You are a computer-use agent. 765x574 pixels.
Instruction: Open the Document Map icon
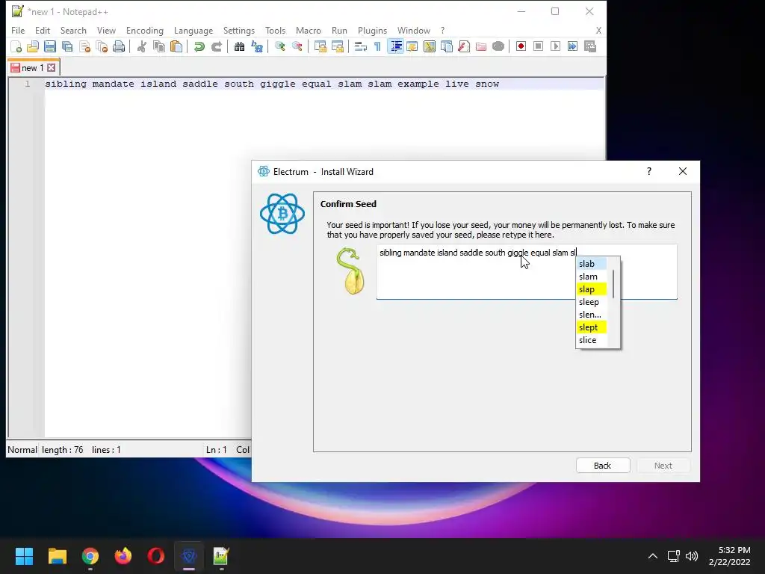pyautogui.click(x=430, y=46)
